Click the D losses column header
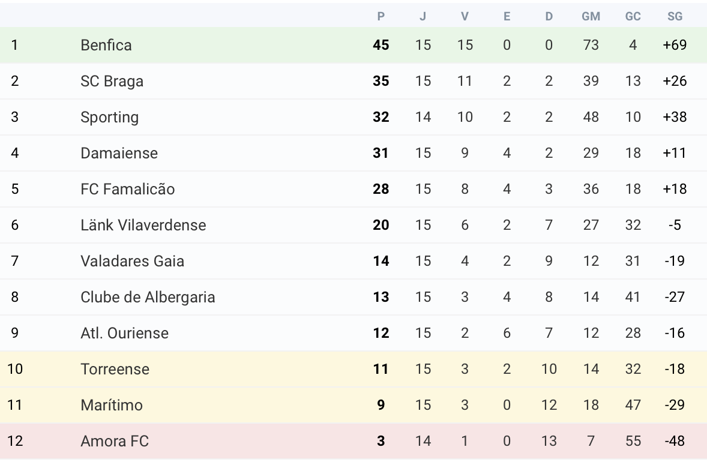 (549, 17)
